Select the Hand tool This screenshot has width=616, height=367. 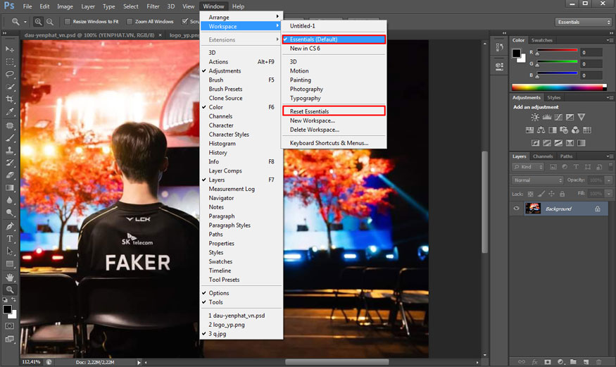click(x=10, y=277)
